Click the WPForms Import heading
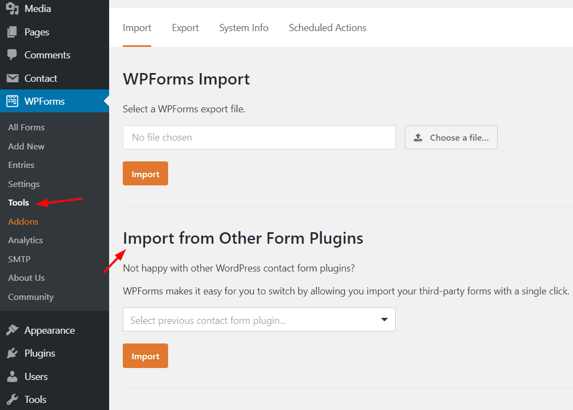This screenshot has width=573, height=410. [187, 79]
